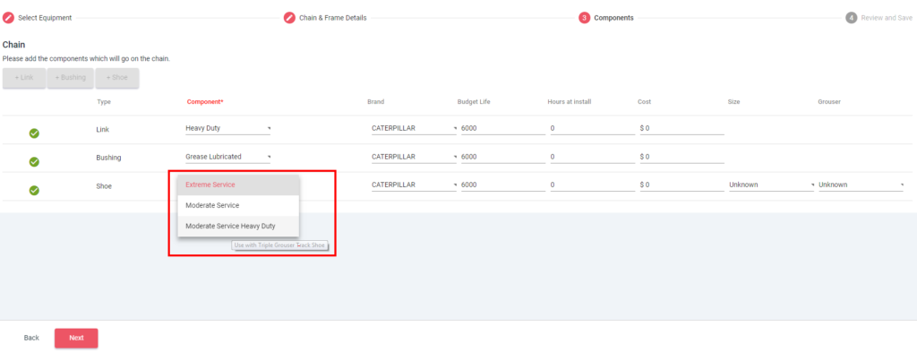This screenshot has width=917, height=352.
Task: Click the + Bushing button
Action: 70,78
